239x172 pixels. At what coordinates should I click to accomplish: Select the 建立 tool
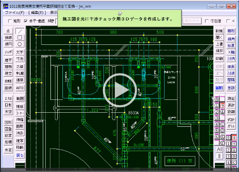(8, 73)
